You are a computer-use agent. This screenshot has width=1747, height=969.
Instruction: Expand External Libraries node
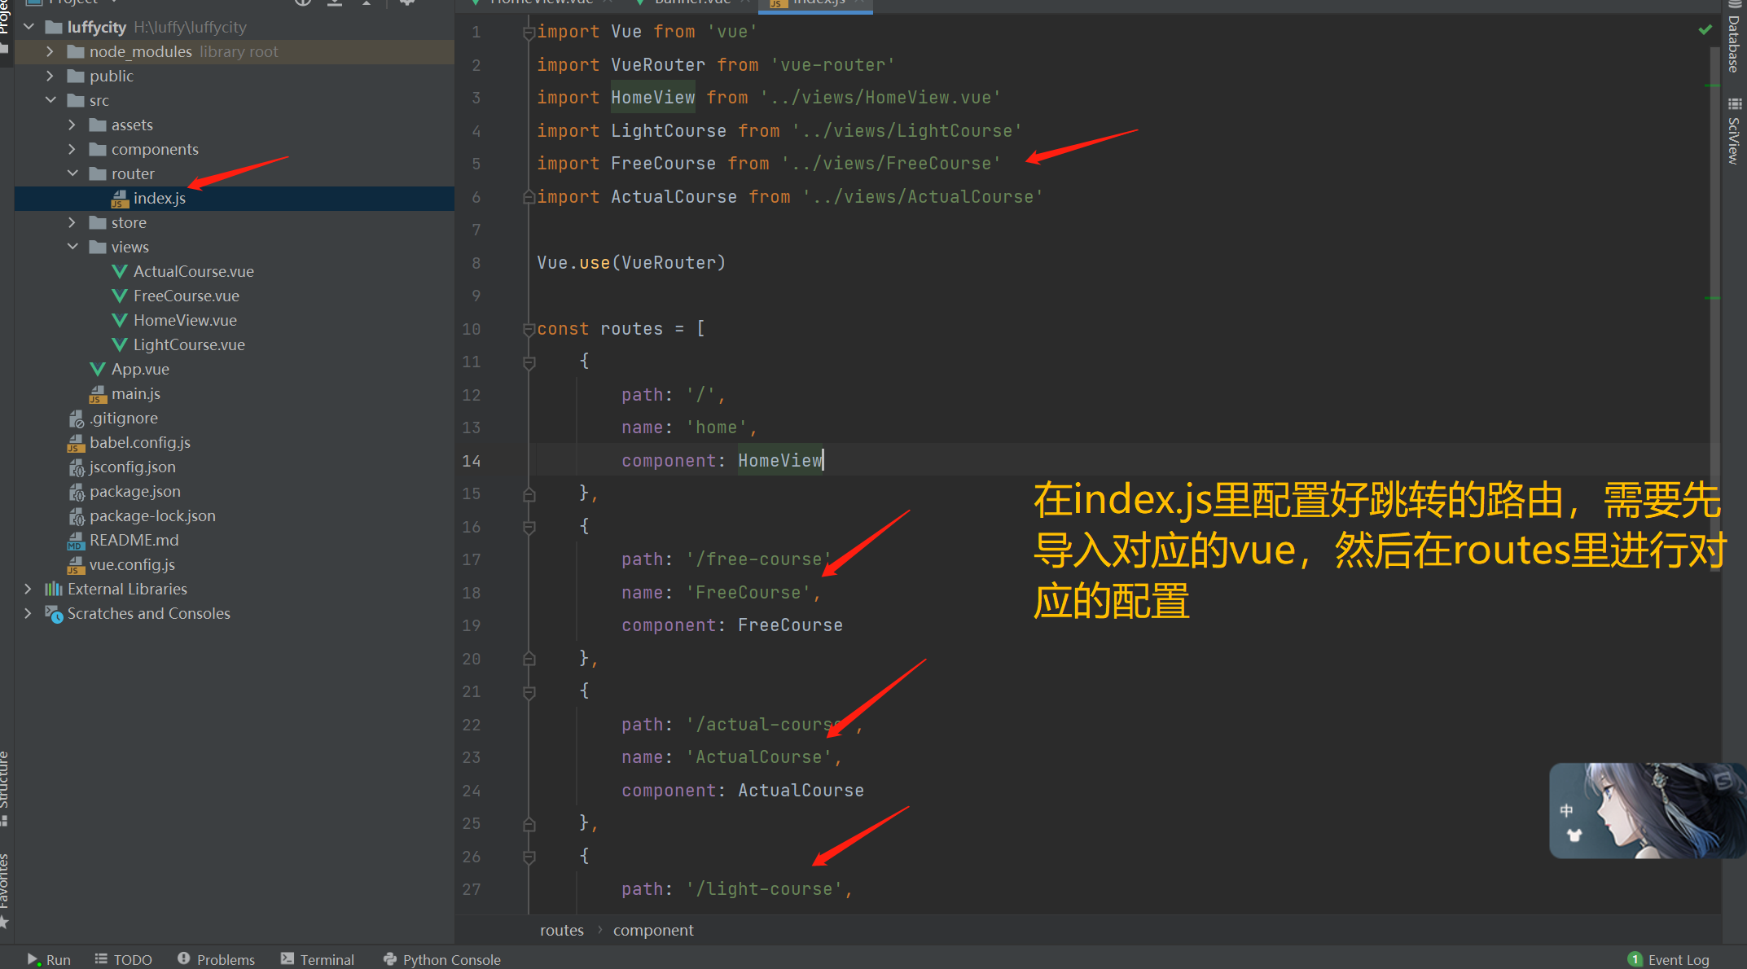(29, 589)
